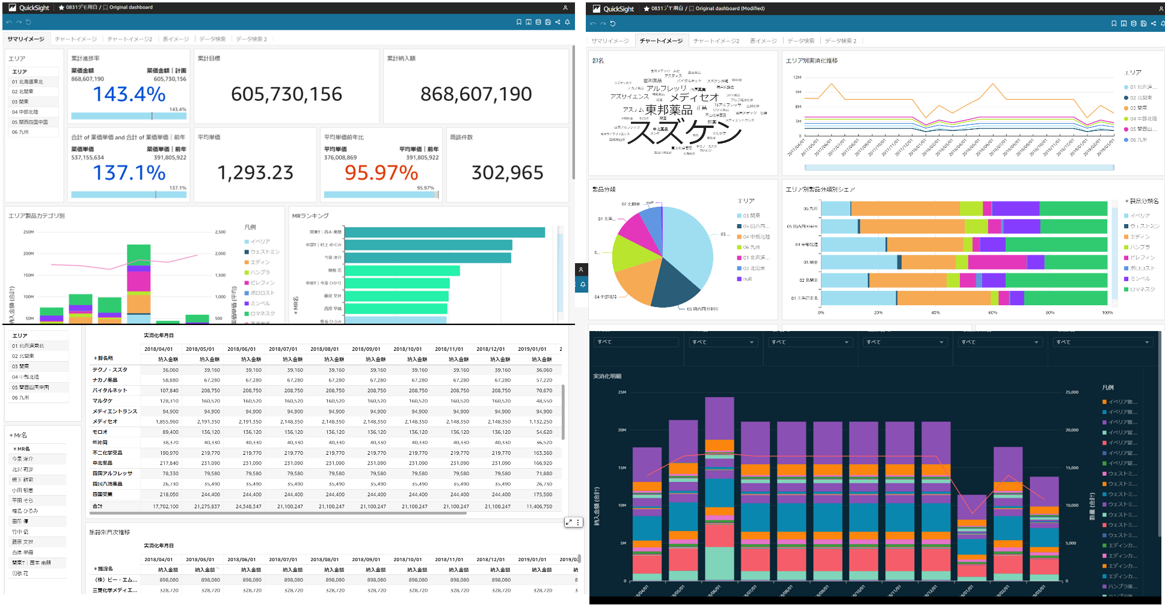Open alerts bell in Original dashboard toolbar

(567, 22)
